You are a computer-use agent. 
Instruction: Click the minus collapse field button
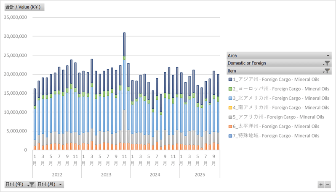tap(328, 184)
